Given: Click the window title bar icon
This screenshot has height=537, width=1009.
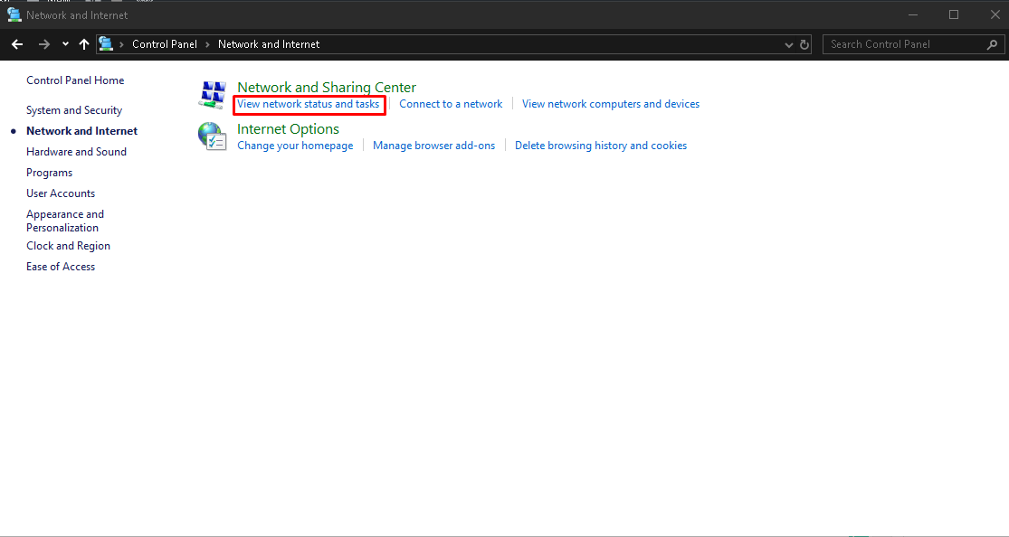Looking at the screenshot, I should 14,14.
